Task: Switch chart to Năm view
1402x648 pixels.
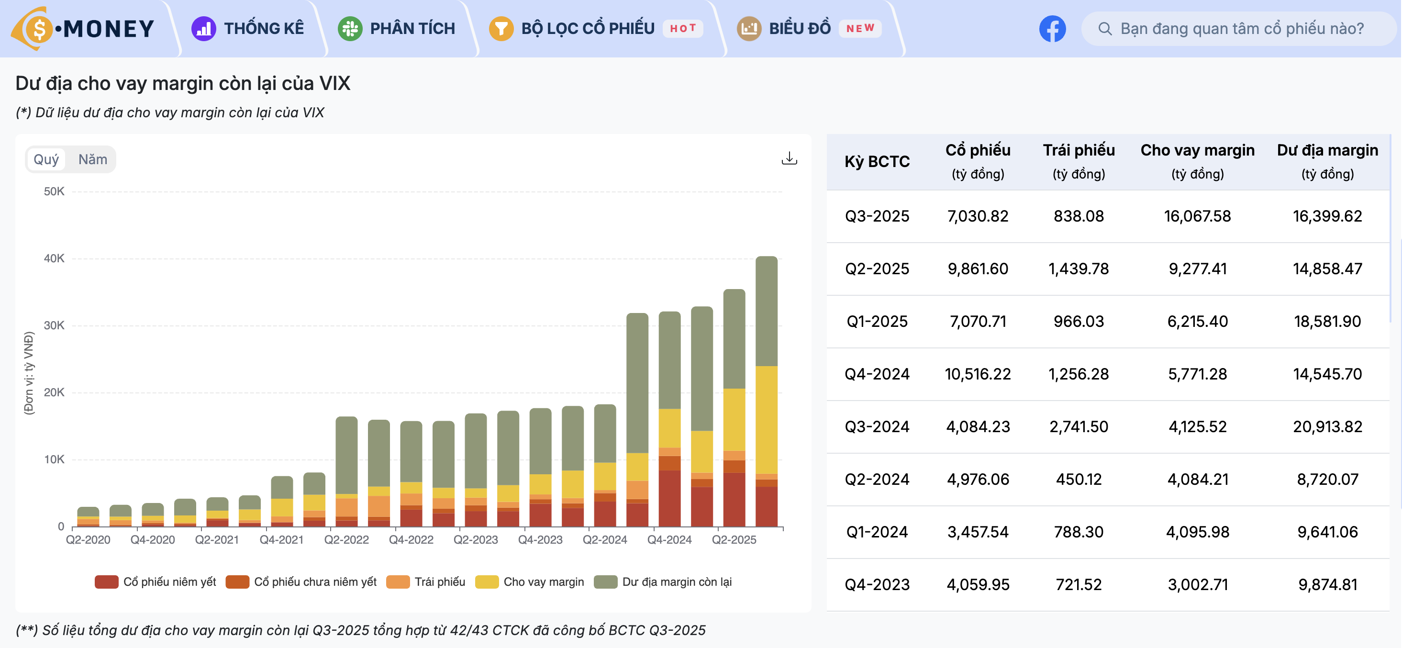Action: (x=92, y=159)
